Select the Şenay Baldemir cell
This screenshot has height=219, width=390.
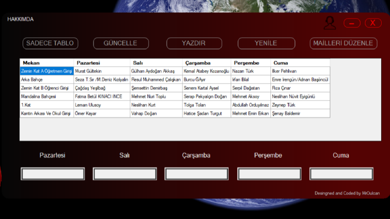point(300,113)
